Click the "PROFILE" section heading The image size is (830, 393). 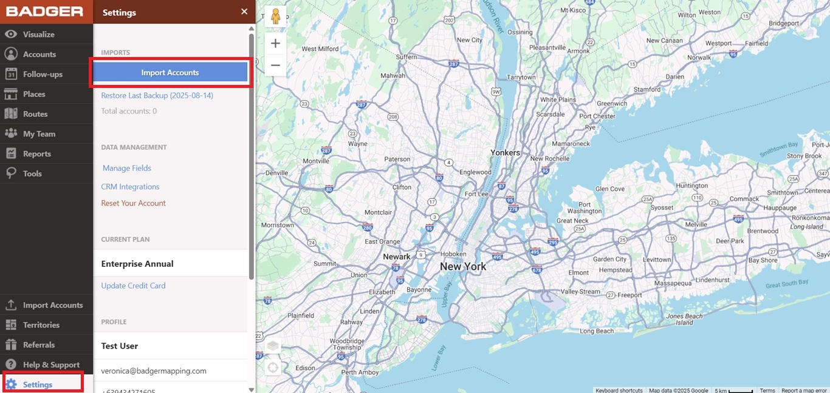click(114, 322)
